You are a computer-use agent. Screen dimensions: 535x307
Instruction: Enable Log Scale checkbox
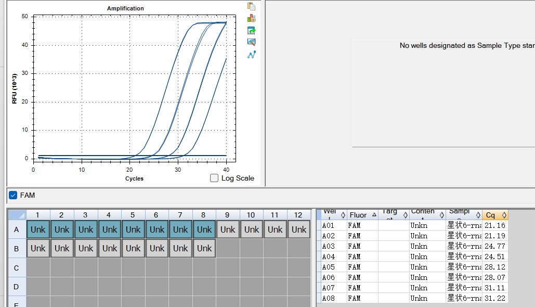[214, 178]
